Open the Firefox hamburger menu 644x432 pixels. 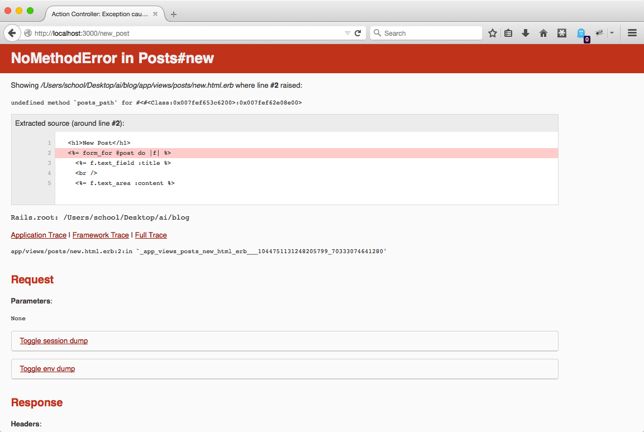pyautogui.click(x=632, y=33)
